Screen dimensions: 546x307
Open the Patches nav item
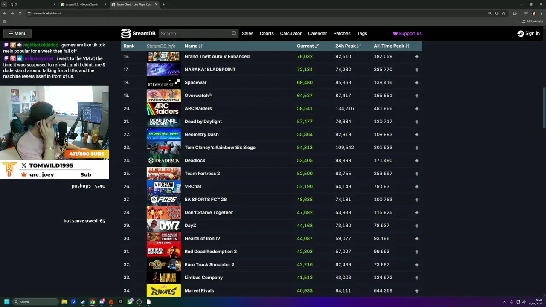click(x=342, y=33)
